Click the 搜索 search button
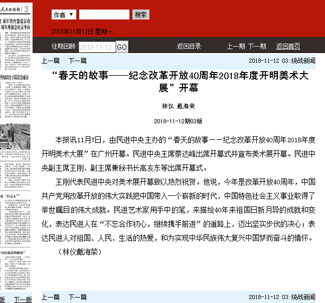The width and height of the screenshot is (325, 303). (141, 15)
